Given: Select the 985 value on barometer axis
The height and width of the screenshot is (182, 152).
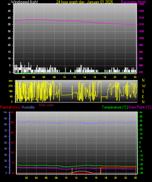Looking at the screenshot, I should [141, 58].
